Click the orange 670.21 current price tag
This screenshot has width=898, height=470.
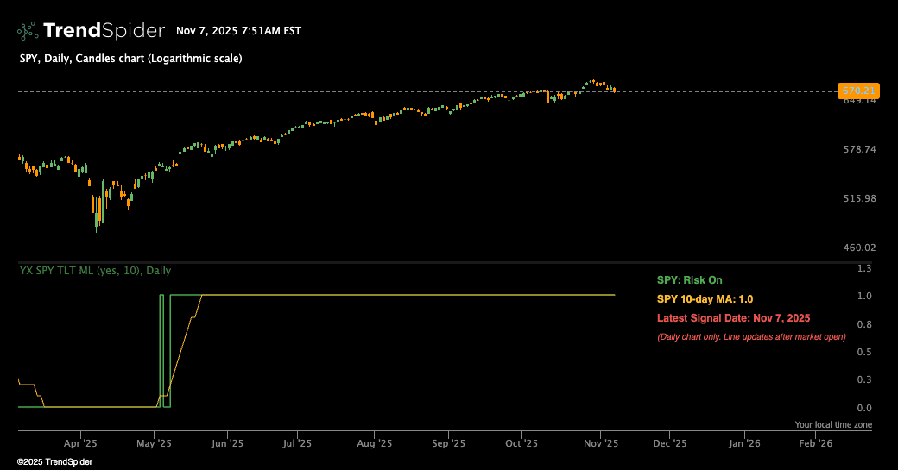click(x=857, y=91)
